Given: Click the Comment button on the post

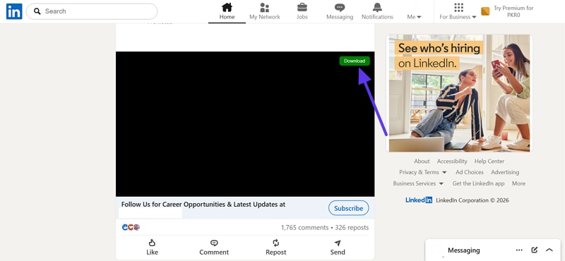Looking at the screenshot, I should (214, 248).
